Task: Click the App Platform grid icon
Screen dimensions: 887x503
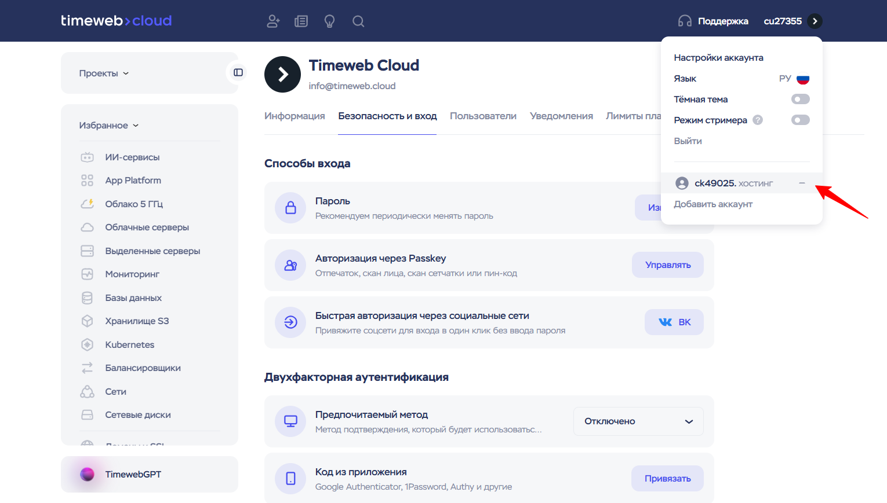Action: click(87, 181)
